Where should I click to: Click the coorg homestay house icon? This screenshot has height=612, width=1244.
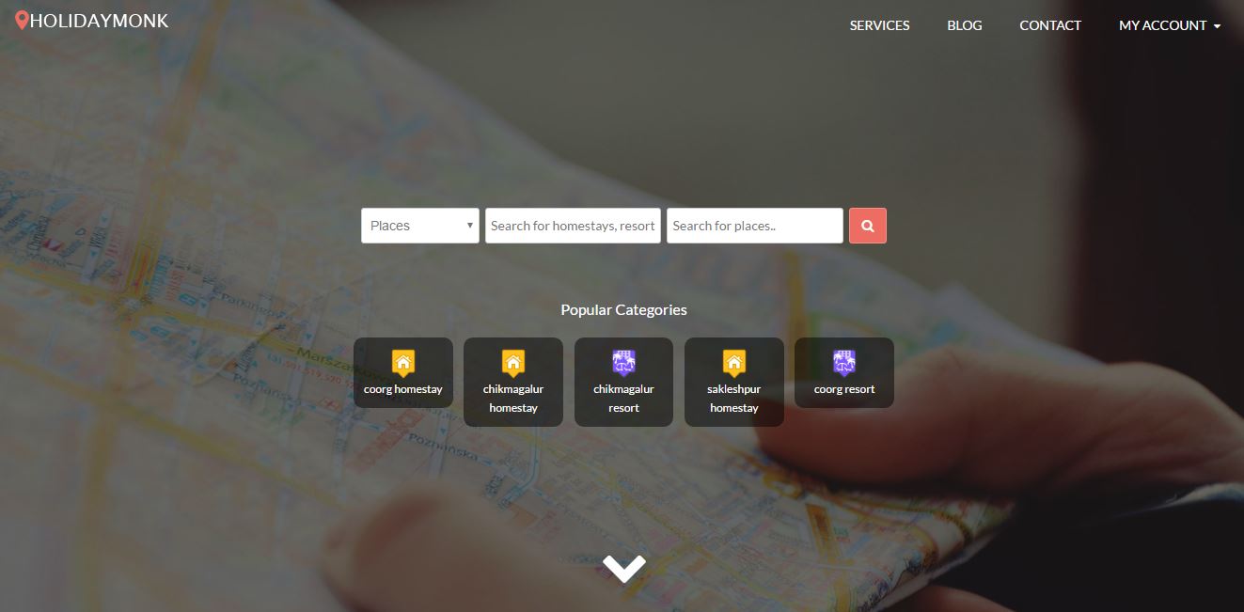point(402,363)
